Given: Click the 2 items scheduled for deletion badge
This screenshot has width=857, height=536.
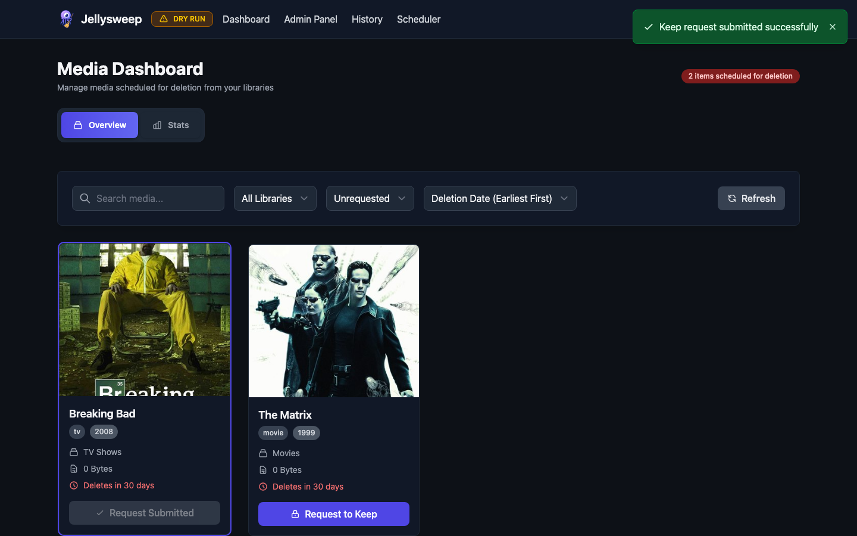Looking at the screenshot, I should click(x=740, y=76).
